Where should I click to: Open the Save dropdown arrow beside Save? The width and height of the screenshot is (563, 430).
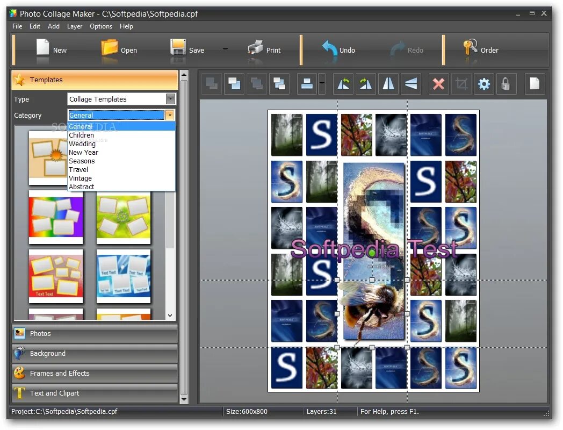click(x=225, y=48)
